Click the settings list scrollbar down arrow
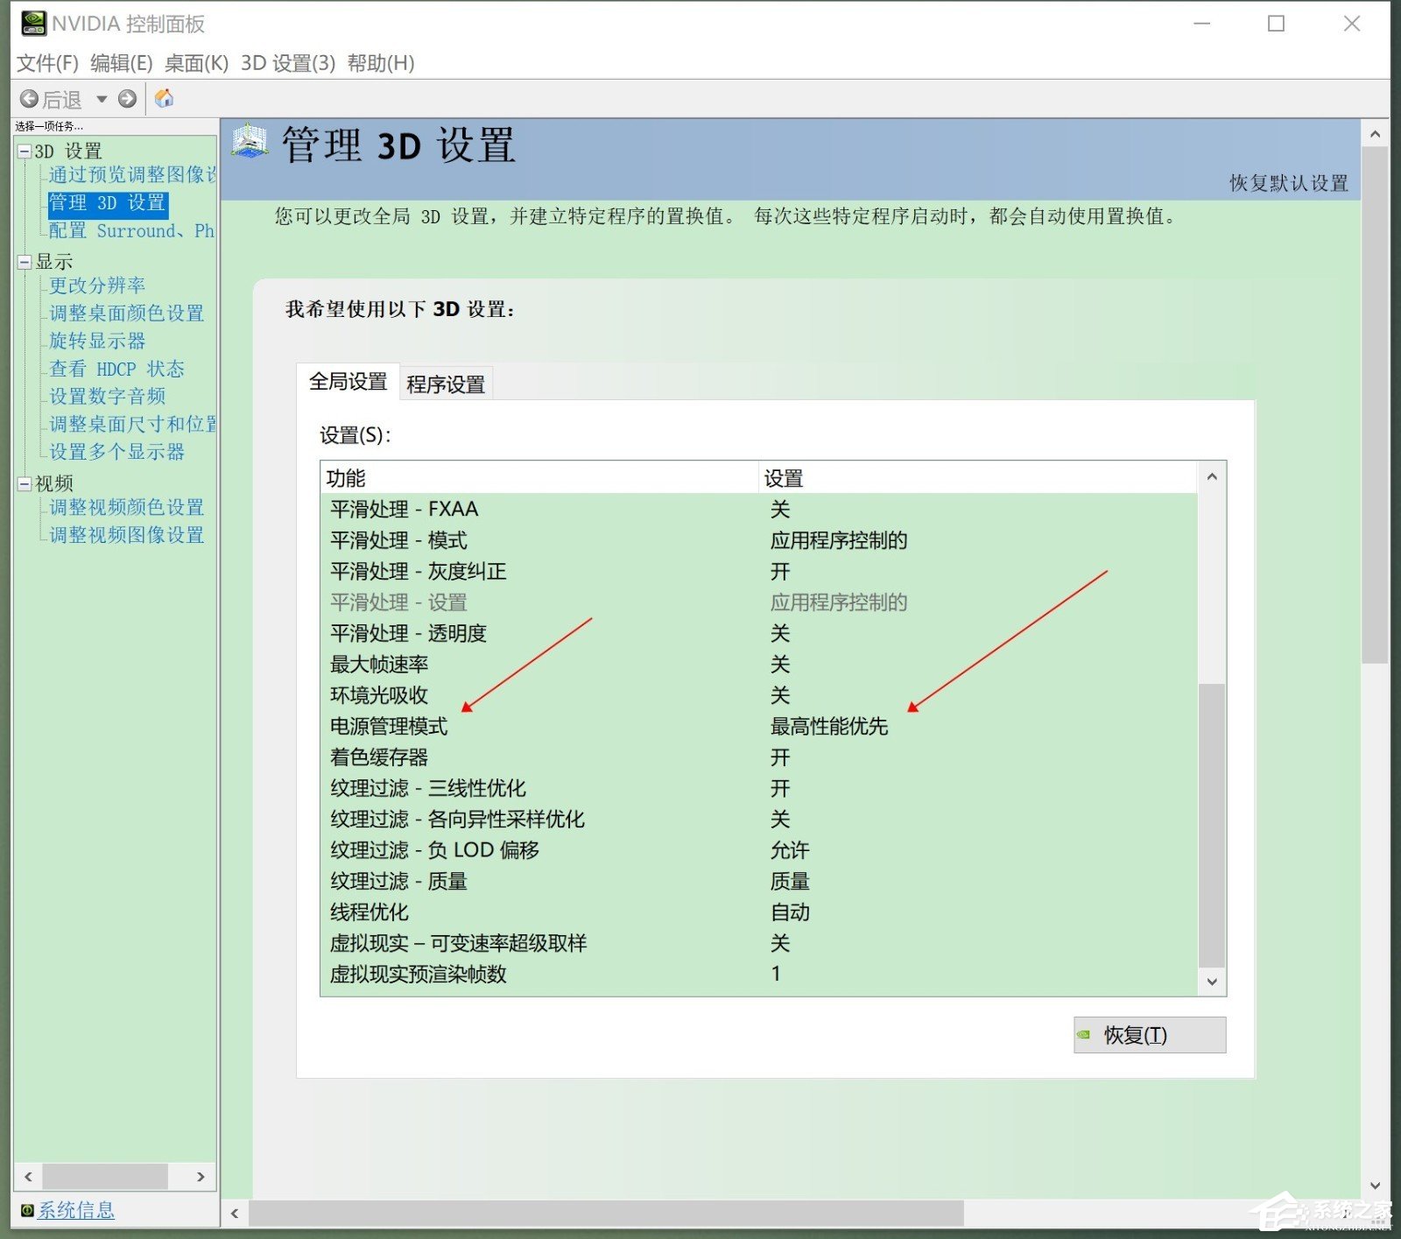This screenshot has height=1239, width=1401. 1212,982
